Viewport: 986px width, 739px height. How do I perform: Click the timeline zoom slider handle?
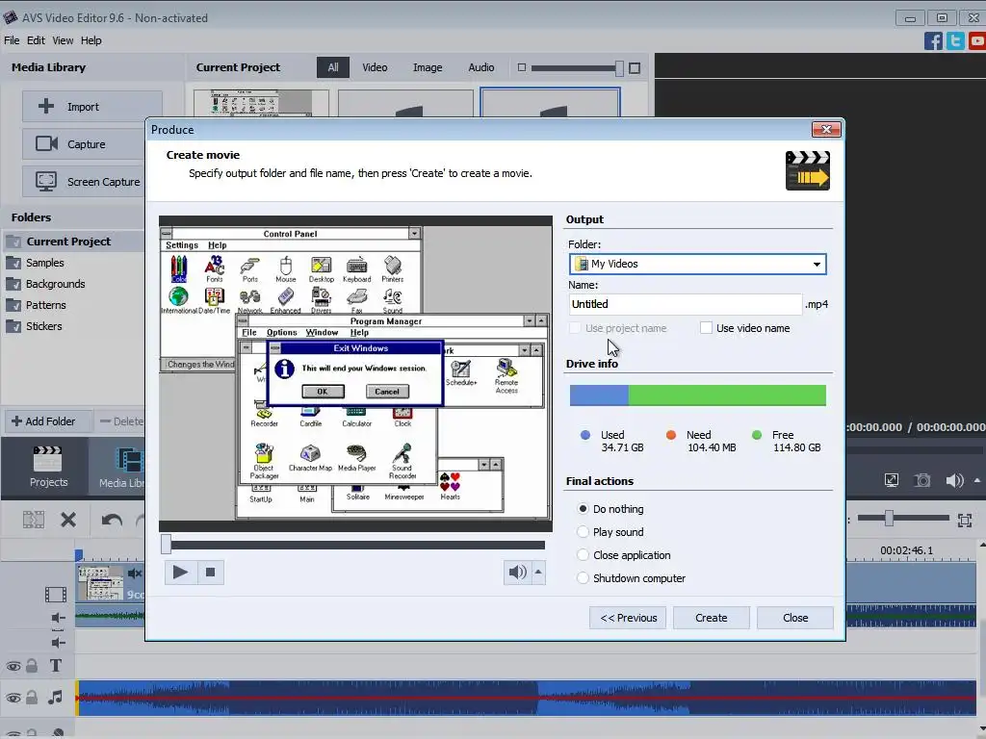[889, 519]
